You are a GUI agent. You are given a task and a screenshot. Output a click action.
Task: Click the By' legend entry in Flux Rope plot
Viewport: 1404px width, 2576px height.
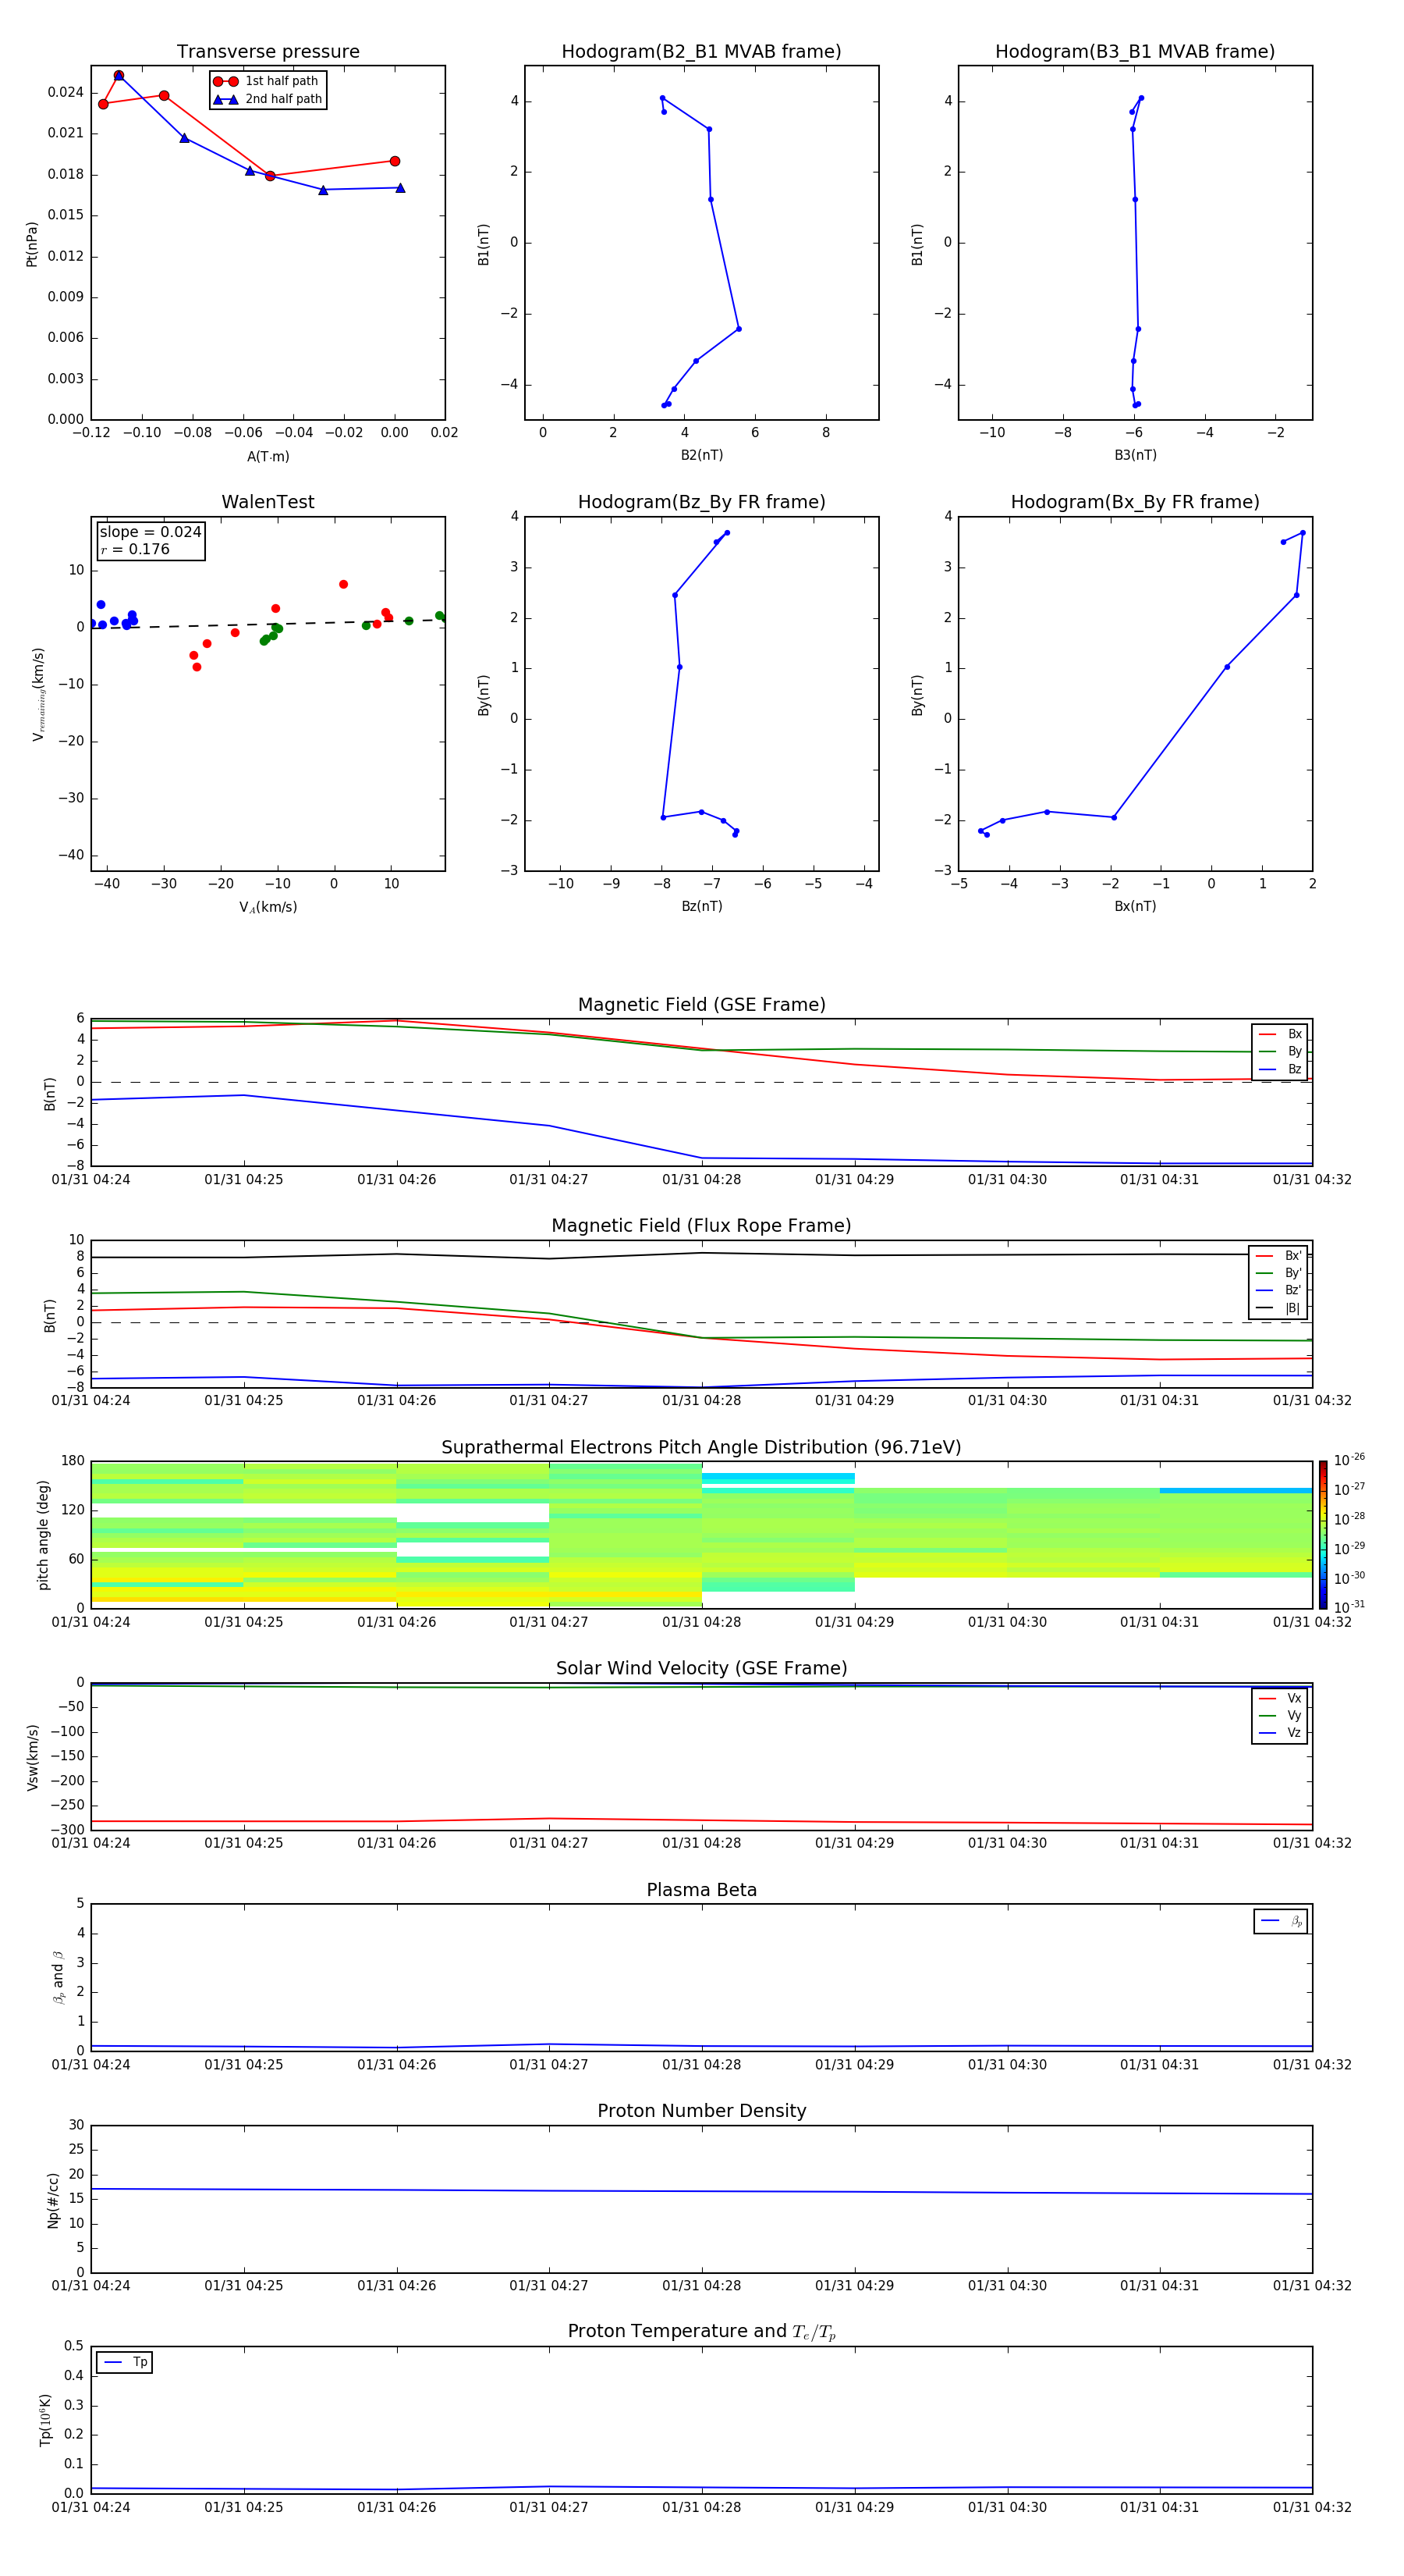click(1279, 1273)
